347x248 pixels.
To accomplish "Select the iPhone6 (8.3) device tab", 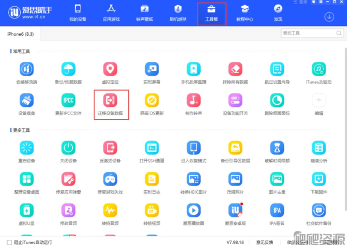I will coord(20,34).
